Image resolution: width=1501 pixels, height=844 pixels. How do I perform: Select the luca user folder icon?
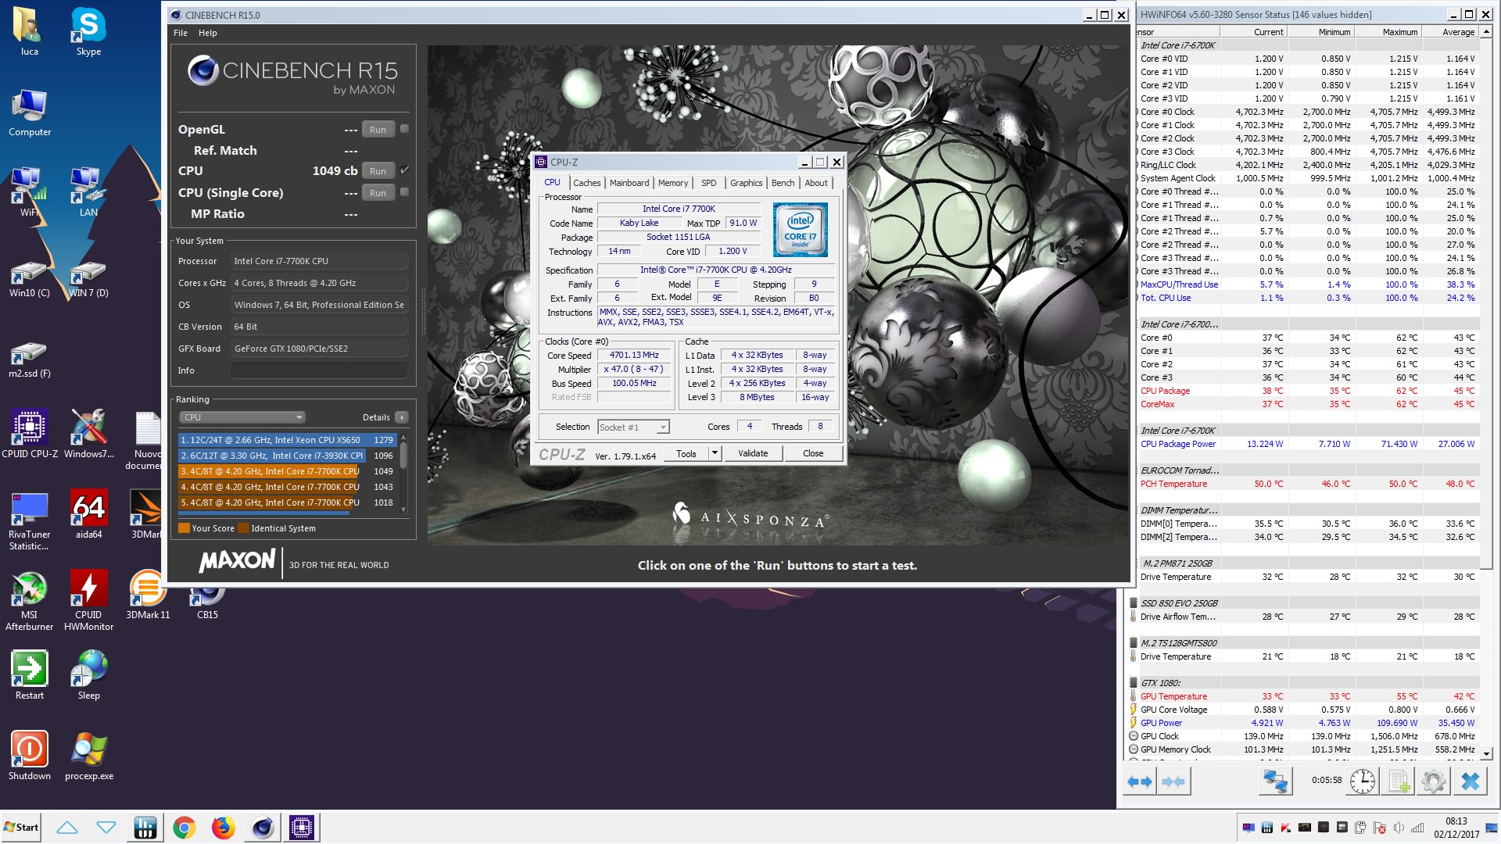(x=29, y=31)
